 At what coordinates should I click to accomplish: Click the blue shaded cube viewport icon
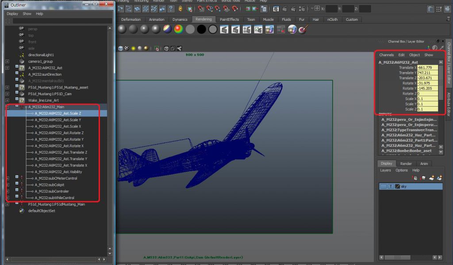tap(120, 48)
